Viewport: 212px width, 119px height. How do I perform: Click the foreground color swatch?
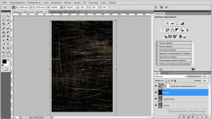pyautogui.click(x=4, y=61)
